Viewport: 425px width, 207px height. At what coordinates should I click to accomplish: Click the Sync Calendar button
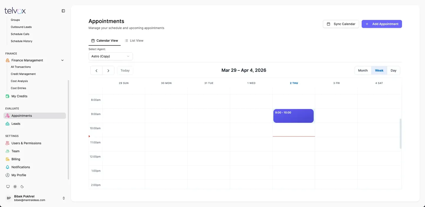click(x=341, y=24)
